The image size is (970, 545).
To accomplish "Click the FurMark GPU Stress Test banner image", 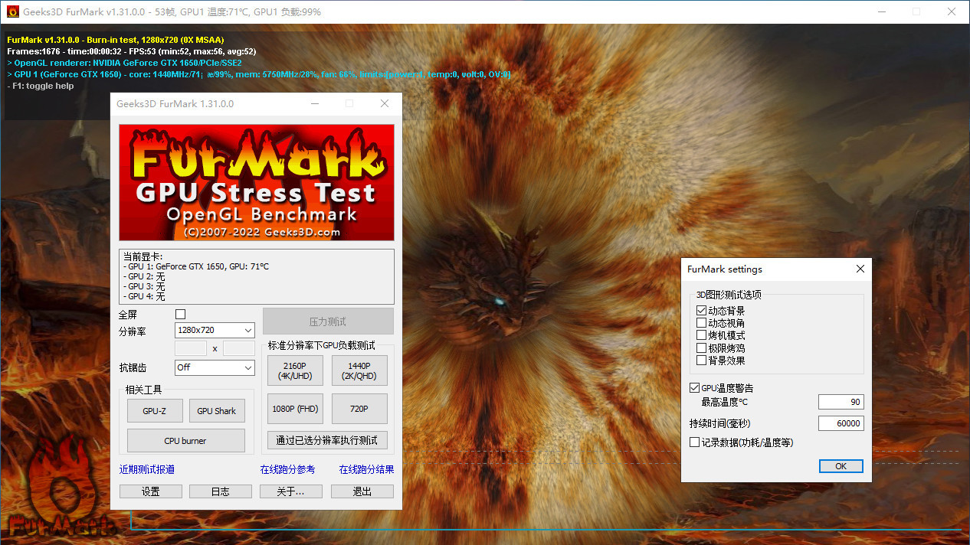I will pos(257,182).
